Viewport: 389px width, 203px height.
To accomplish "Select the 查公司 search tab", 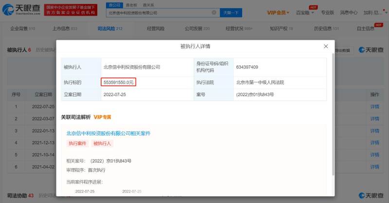I will tap(114, 5).
